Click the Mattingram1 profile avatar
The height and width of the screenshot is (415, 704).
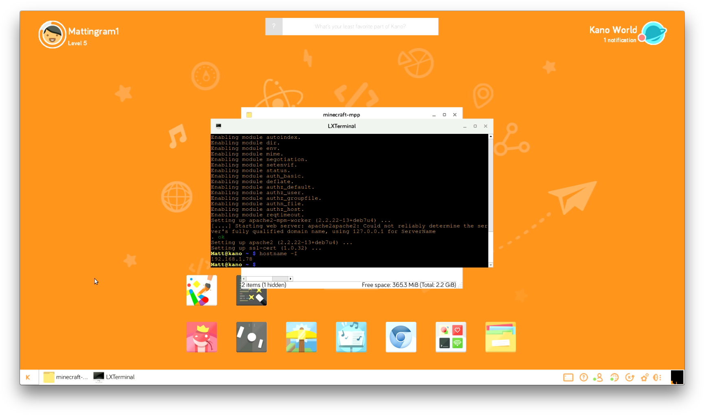[52, 35]
